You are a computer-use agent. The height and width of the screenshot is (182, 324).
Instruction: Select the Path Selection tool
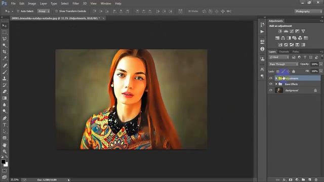click(5, 131)
